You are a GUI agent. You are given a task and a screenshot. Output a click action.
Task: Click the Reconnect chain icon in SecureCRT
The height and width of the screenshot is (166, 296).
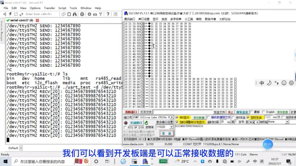click(x=21, y=14)
